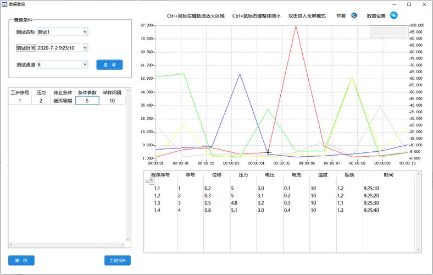Image resolution: width=433 pixels, height=275 pixels.
Task: Collapse tree node 1 expander
Action: (x=147, y=182)
